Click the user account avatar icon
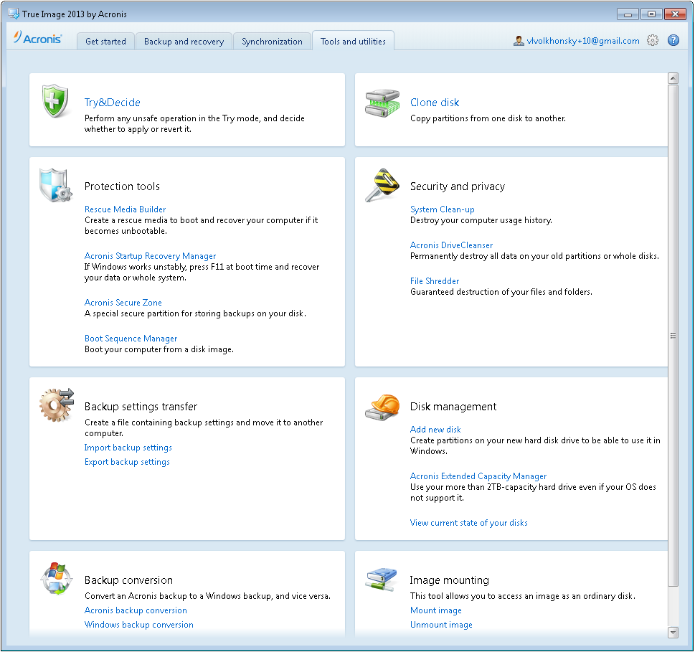The height and width of the screenshot is (652, 695). [x=519, y=41]
